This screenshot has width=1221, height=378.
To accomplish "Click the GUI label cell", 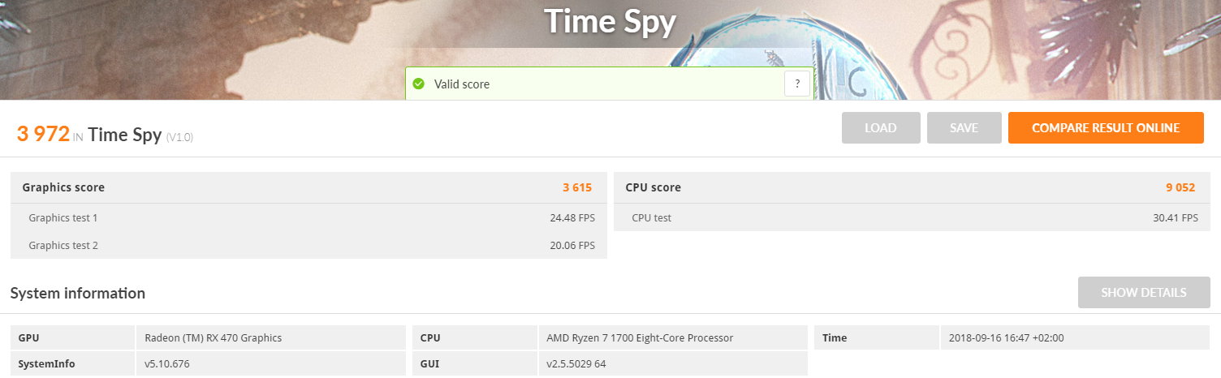I will (x=473, y=363).
